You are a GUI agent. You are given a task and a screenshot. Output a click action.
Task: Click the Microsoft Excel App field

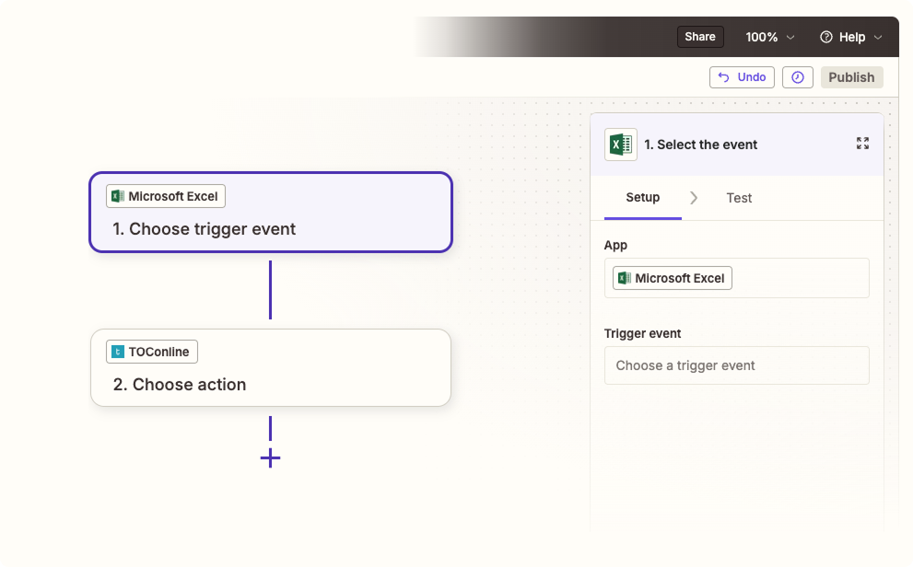(x=736, y=278)
